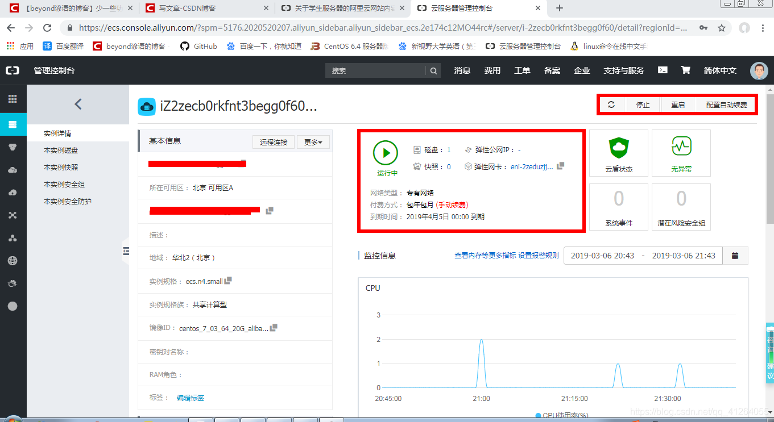Copy the ecs.n4.small instance type
774x422 pixels.
tap(229, 281)
